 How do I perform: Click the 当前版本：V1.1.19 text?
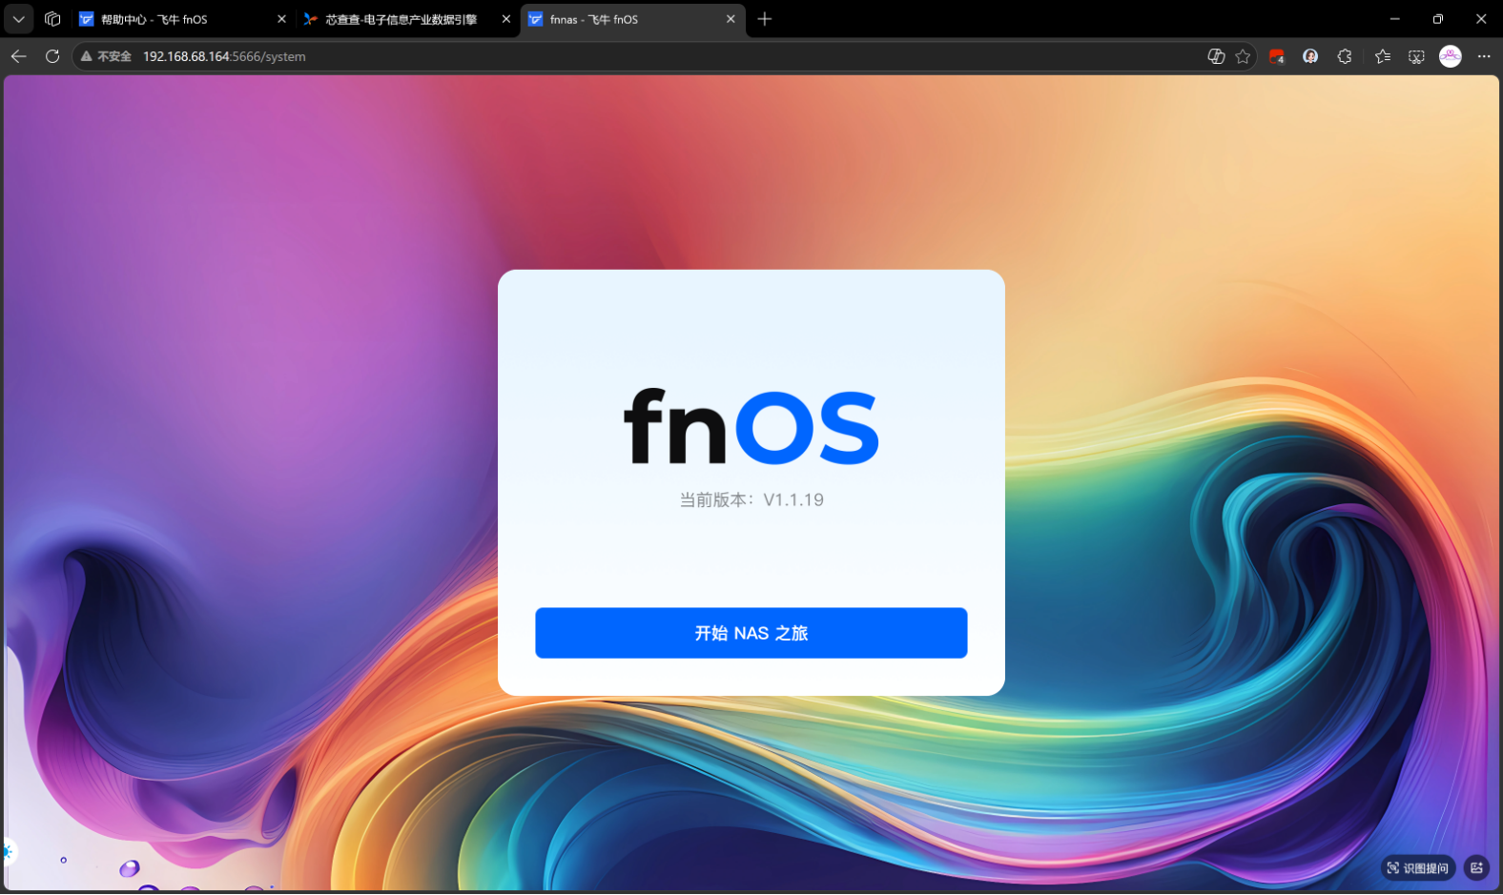[751, 499]
